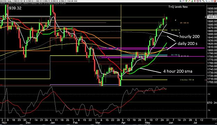Image resolution: width=217 pixels, height=125 pixels.
Task: Click the 1880.00 price axis label
Action: [212, 25]
